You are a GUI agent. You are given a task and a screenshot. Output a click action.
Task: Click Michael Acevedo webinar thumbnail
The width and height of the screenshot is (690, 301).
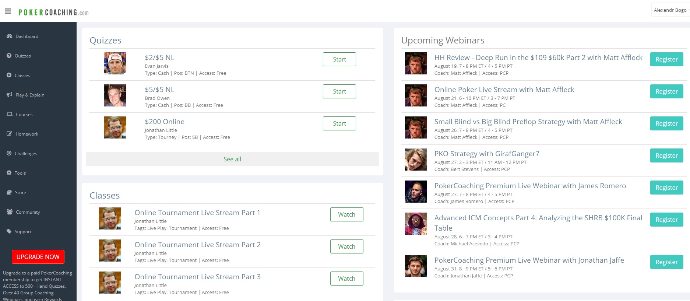(x=416, y=224)
